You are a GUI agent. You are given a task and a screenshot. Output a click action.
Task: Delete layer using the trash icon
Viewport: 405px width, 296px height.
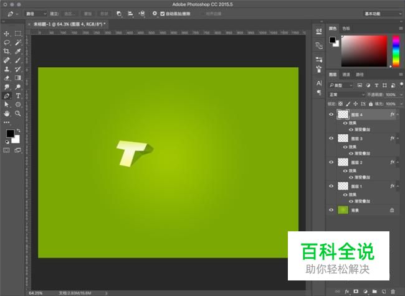(x=393, y=291)
